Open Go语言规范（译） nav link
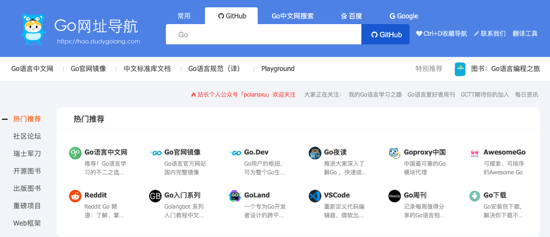Screen dimensions: 550x237 216,69
